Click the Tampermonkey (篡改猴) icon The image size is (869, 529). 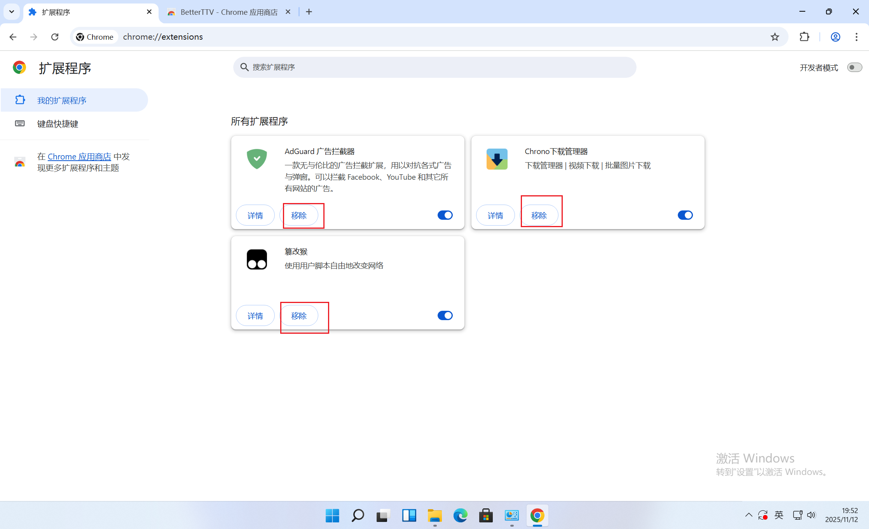point(257,259)
